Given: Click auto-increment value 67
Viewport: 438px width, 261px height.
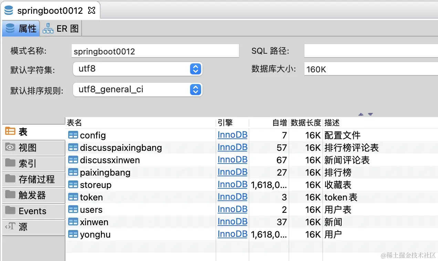Looking at the screenshot, I should [x=282, y=160].
